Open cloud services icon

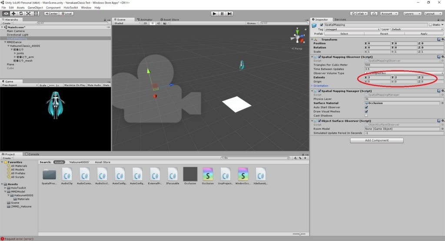point(374,13)
